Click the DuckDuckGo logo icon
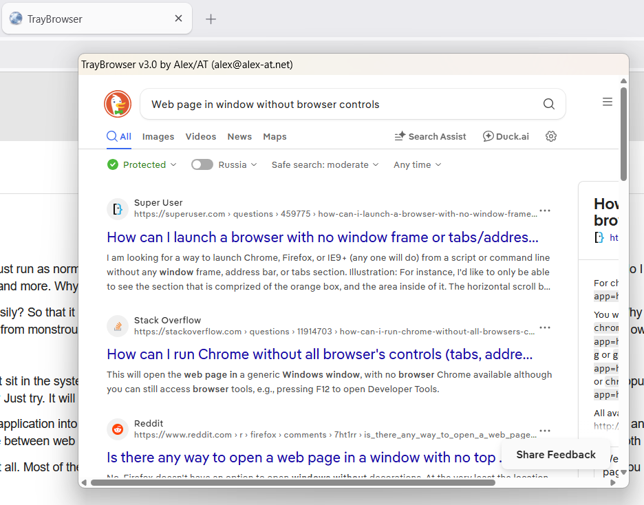The image size is (644, 505). pyautogui.click(x=118, y=104)
